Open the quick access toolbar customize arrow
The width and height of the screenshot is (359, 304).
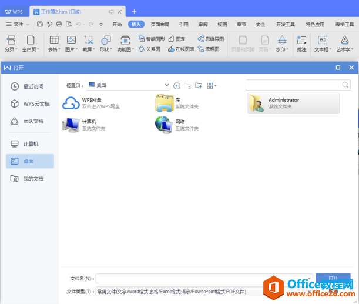click(x=101, y=24)
